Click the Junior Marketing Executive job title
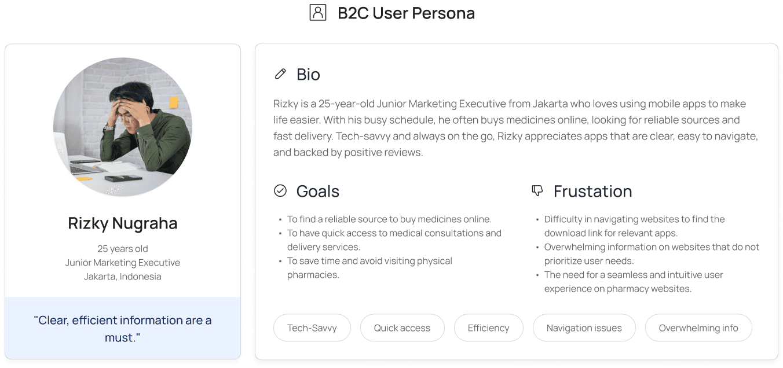783x368 pixels. [123, 263]
